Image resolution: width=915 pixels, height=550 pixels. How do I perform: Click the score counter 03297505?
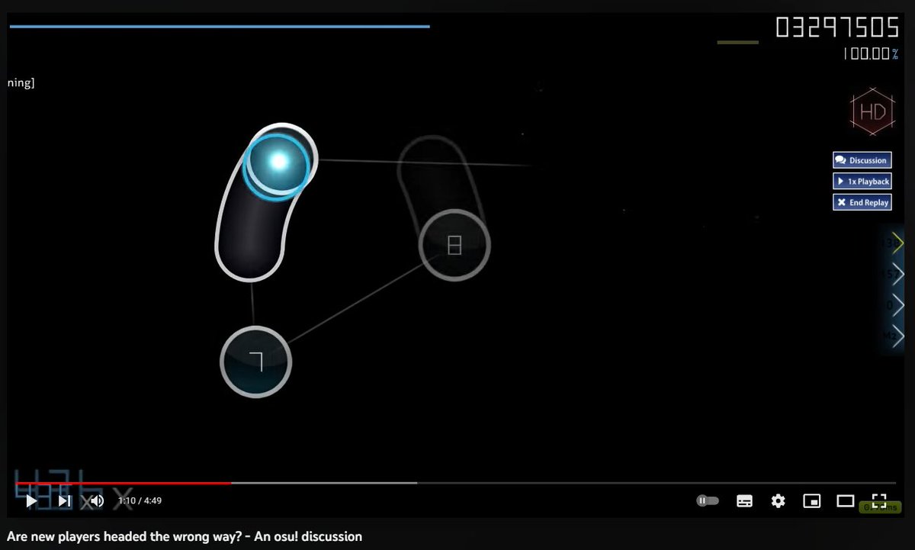pyautogui.click(x=837, y=27)
